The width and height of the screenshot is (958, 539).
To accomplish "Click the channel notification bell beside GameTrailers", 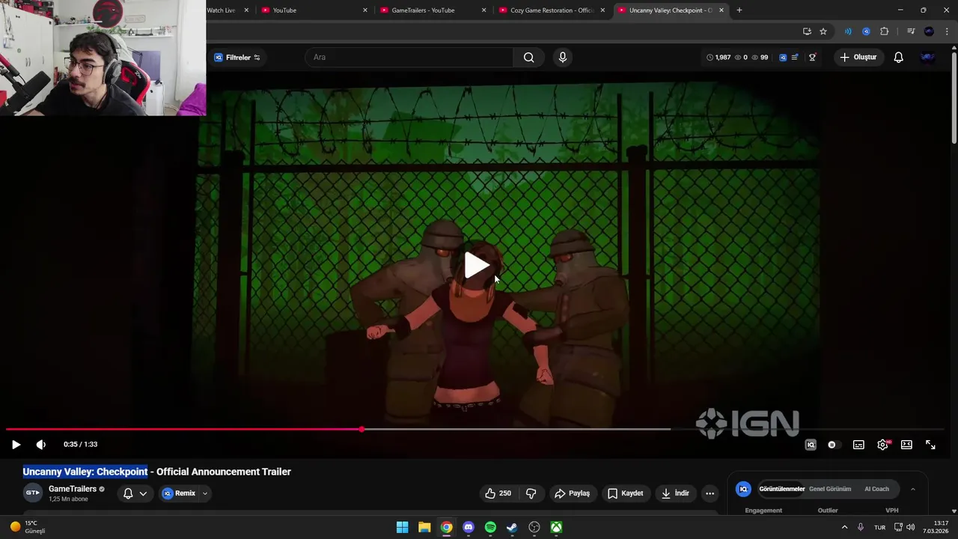I will point(128,493).
